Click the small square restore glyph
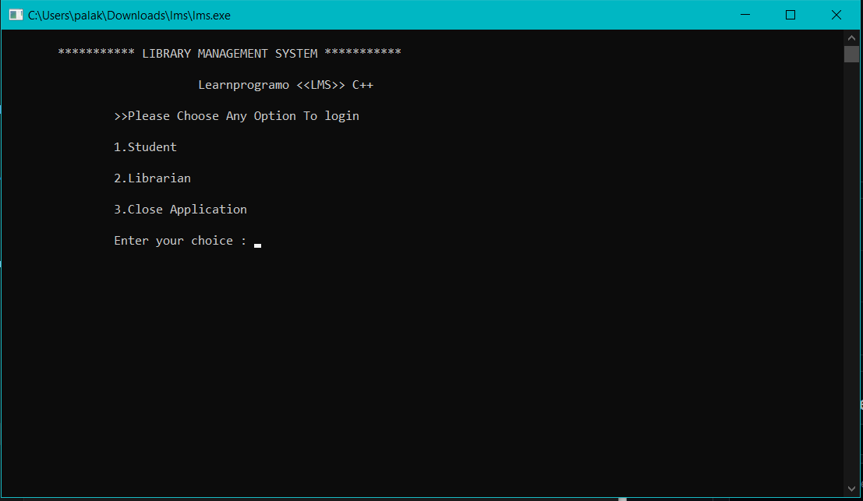The image size is (863, 501). click(x=790, y=14)
